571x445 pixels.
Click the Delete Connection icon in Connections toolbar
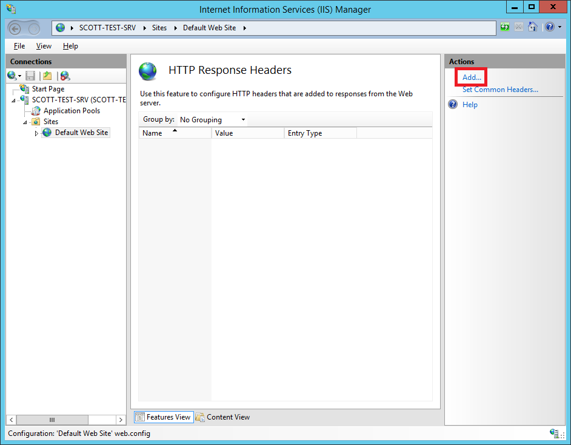coord(65,76)
